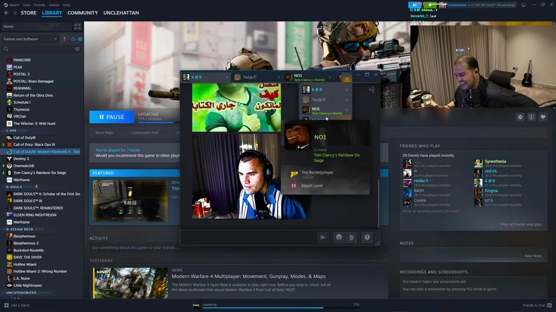556x312 pixels.
Task: Create a New Note
Action: pos(533,256)
